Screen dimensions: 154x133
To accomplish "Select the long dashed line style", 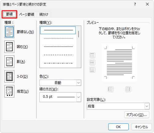I will pos(59,55).
